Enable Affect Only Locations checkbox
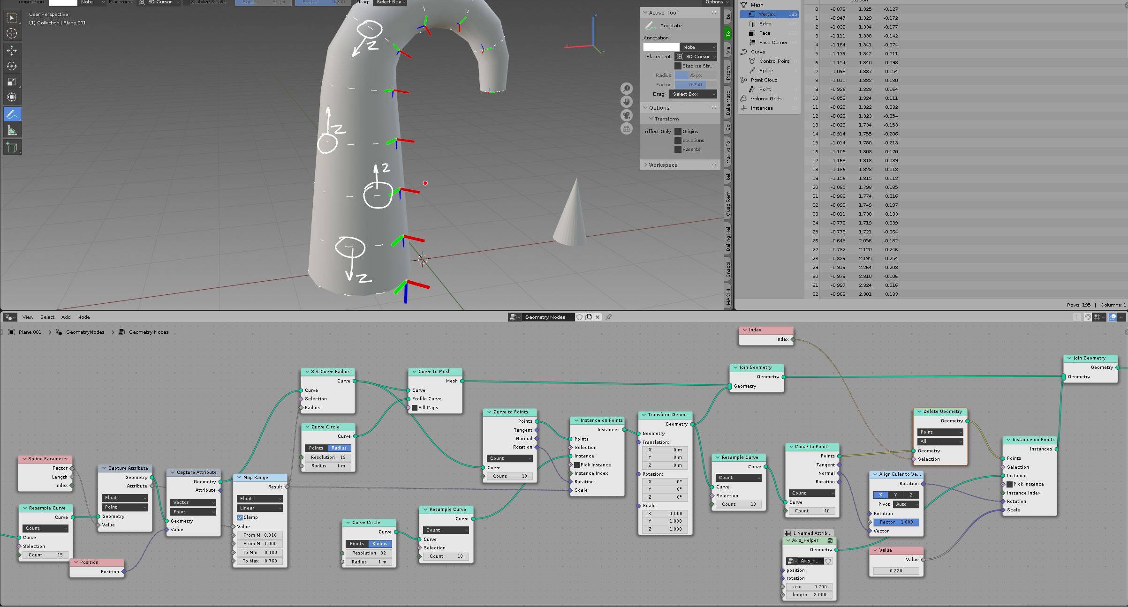Image resolution: width=1128 pixels, height=607 pixels. (678, 141)
